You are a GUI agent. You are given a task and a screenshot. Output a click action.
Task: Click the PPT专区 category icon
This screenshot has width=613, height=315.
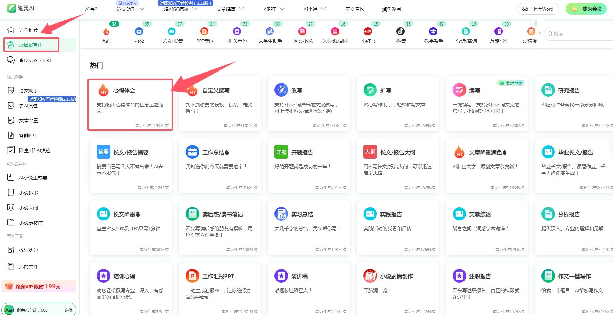pos(204,32)
